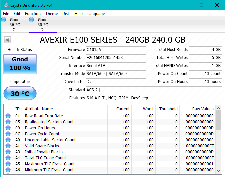Select the D: drive tab
This screenshot has width=225, height=177.
(43, 25)
